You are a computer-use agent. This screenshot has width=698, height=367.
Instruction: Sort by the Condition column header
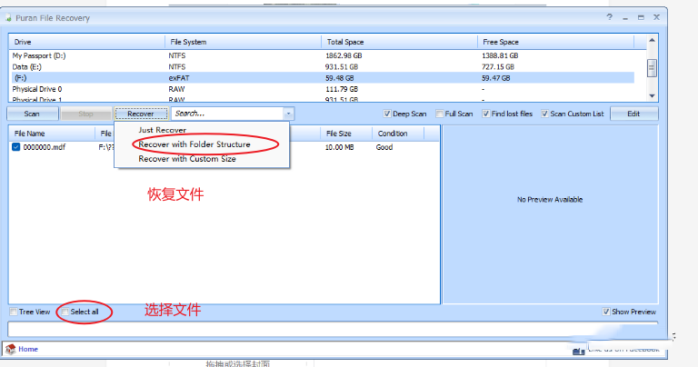coord(397,134)
